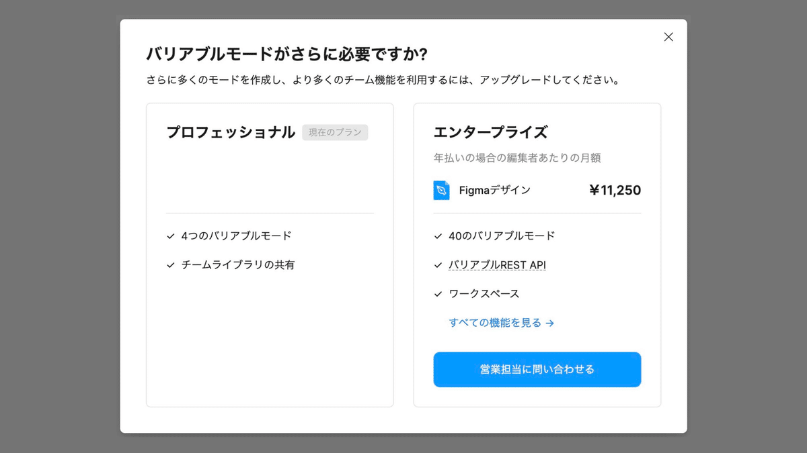Open the すべての機能を見る link
Viewport: 807px width, 453px height.
[x=495, y=323]
